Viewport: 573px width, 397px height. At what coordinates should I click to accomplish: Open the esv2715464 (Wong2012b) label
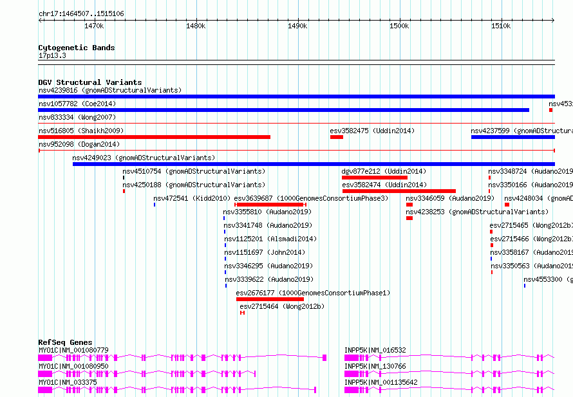(282, 306)
